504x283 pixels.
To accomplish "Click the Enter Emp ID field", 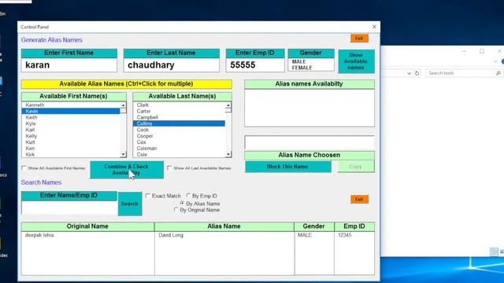I will coord(255,65).
